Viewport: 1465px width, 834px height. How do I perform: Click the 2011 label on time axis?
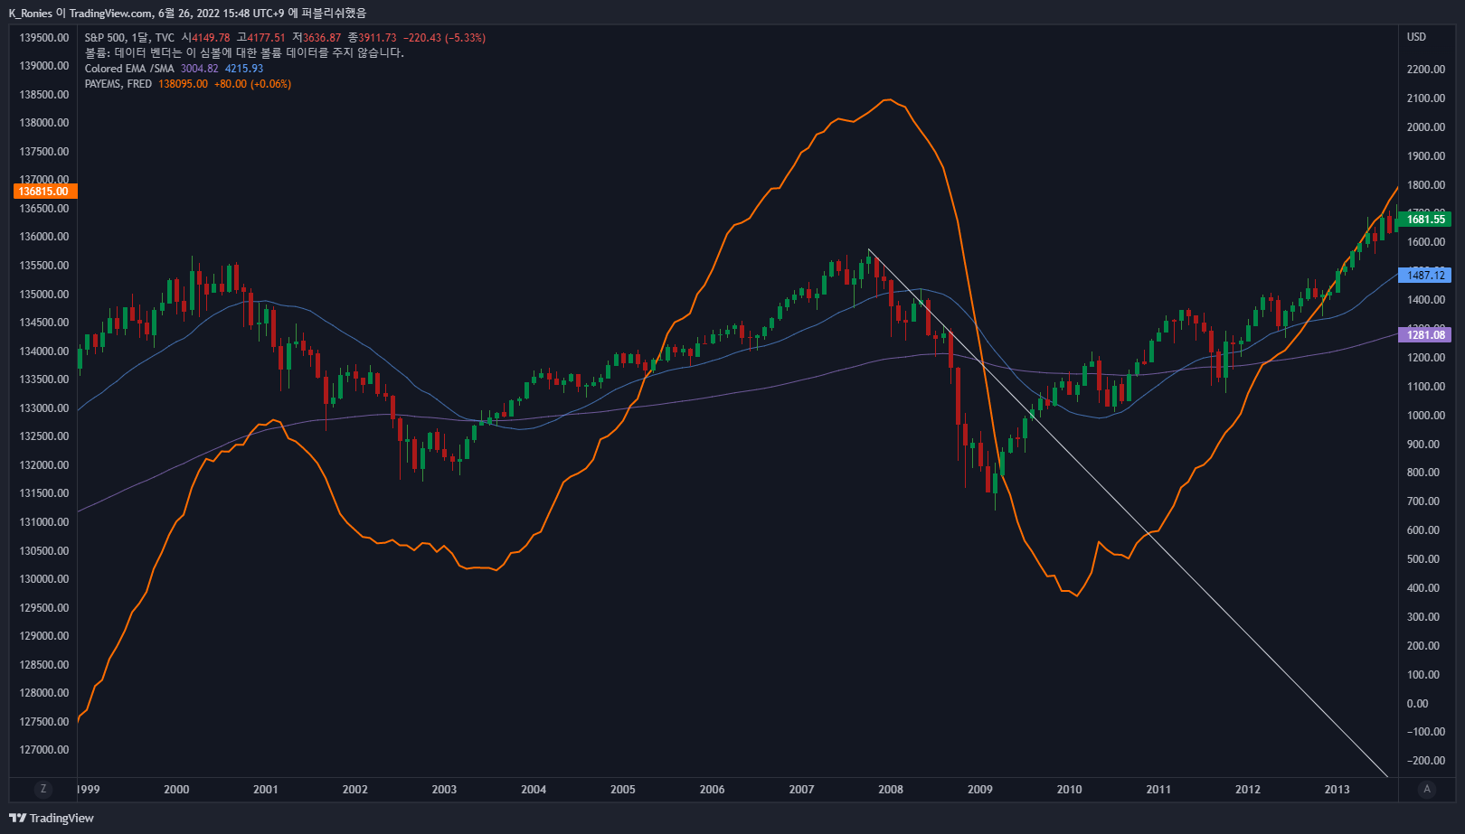coord(1158,790)
